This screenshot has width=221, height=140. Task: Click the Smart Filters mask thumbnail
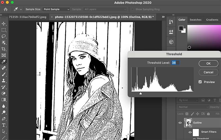tap(196, 132)
